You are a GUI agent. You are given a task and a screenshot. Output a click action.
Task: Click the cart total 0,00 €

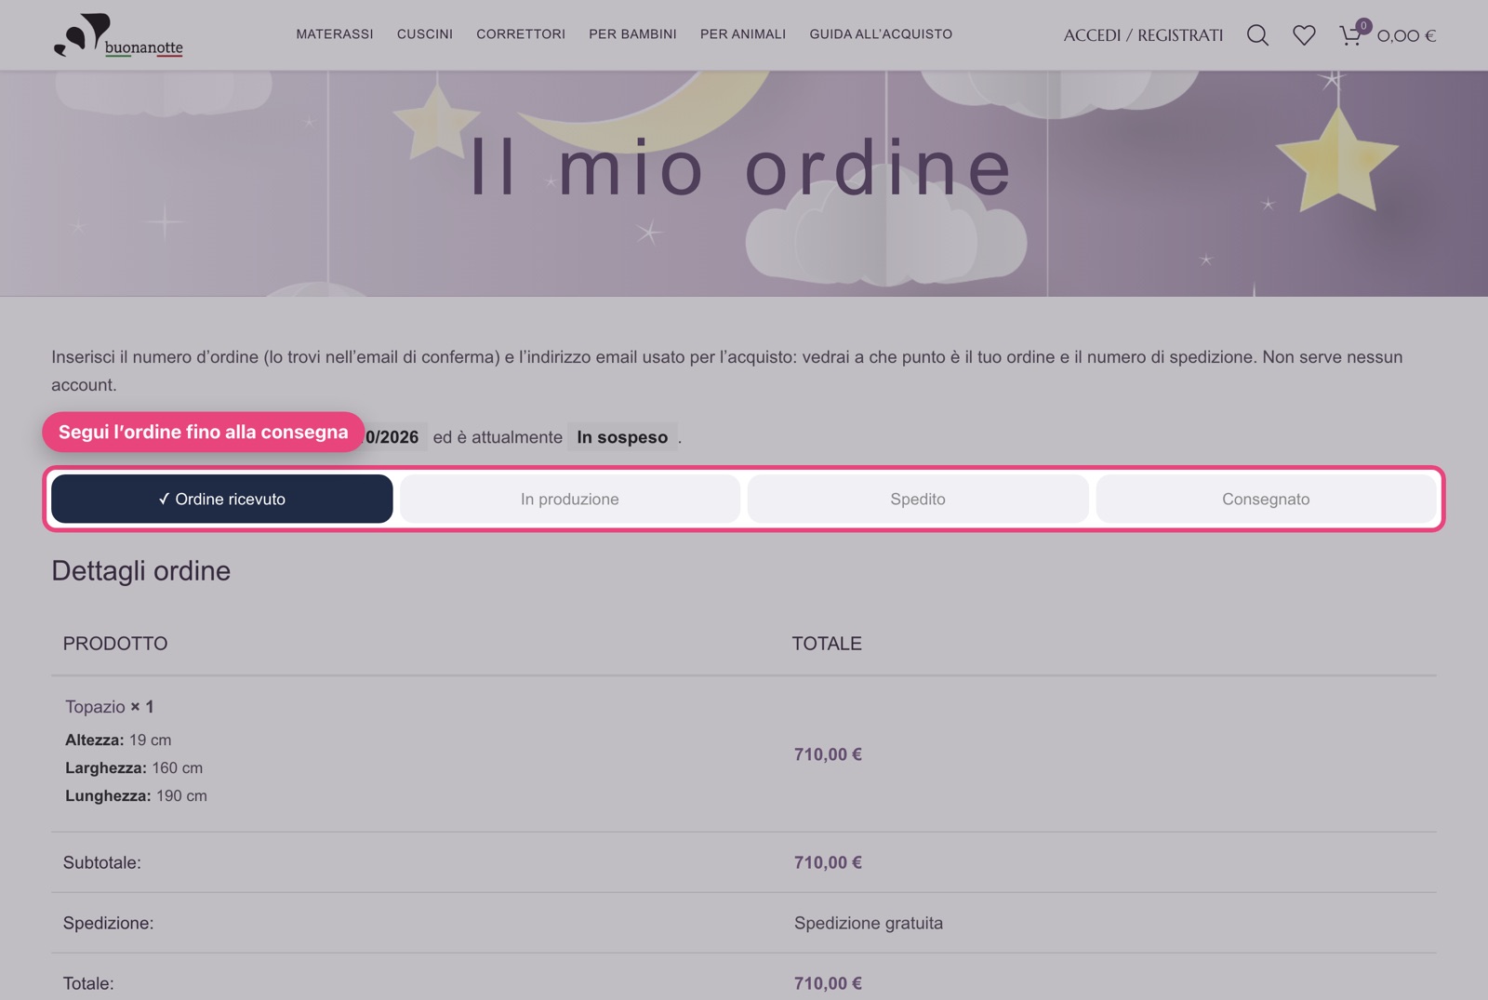pos(1406,35)
